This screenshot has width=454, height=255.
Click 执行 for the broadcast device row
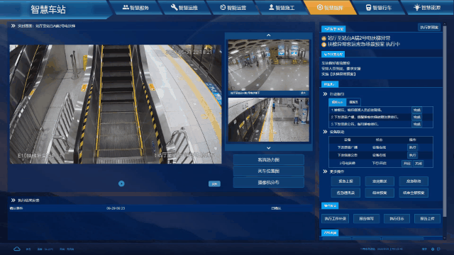click(413, 147)
